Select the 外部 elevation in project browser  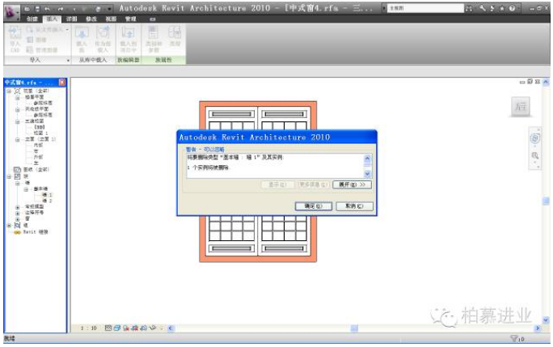tap(38, 157)
